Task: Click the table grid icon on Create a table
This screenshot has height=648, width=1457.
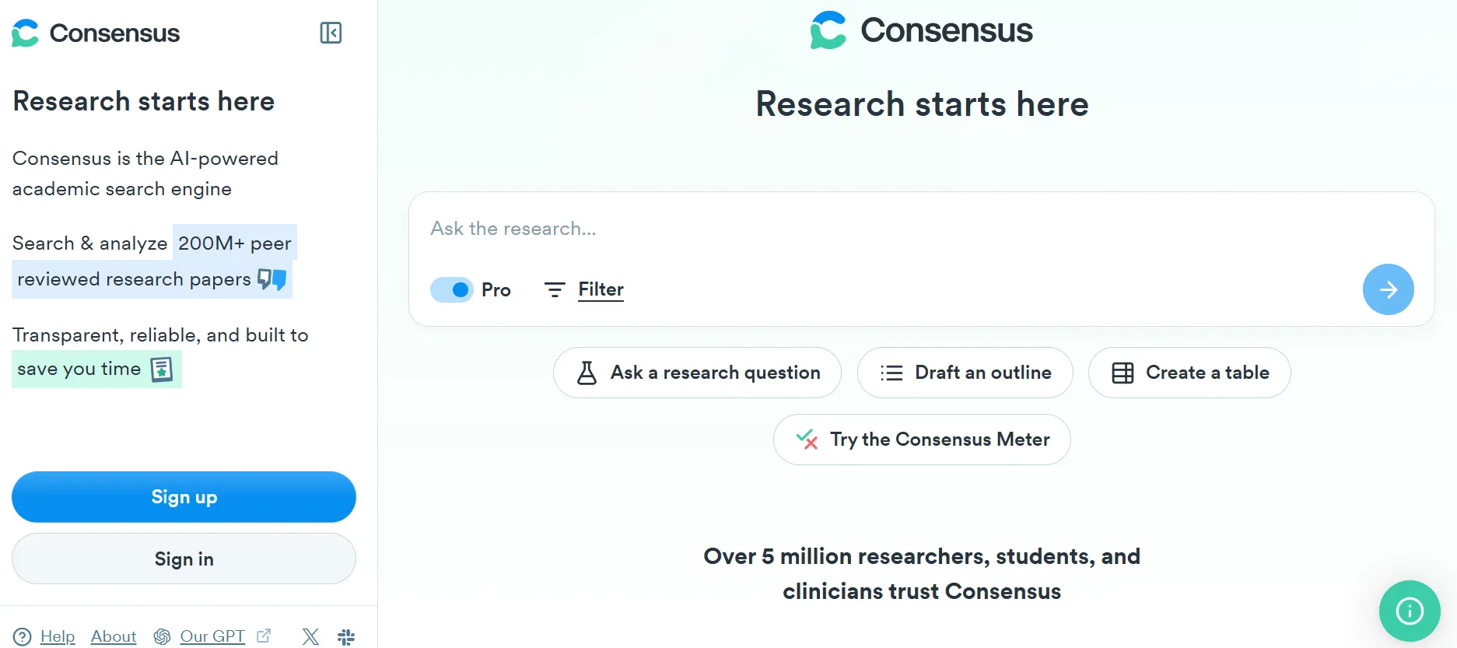Action: [x=1123, y=373]
